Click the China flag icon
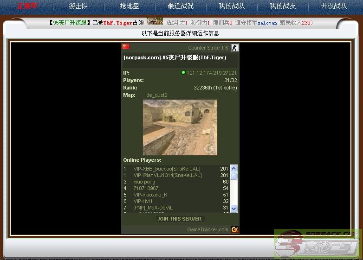The height and width of the screenshot is (260, 363). (125, 47)
